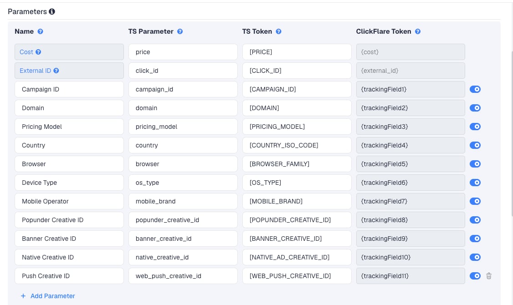Image resolution: width=513 pixels, height=305 pixels.
Task: Show help for the TS Token column
Action: pos(278,31)
